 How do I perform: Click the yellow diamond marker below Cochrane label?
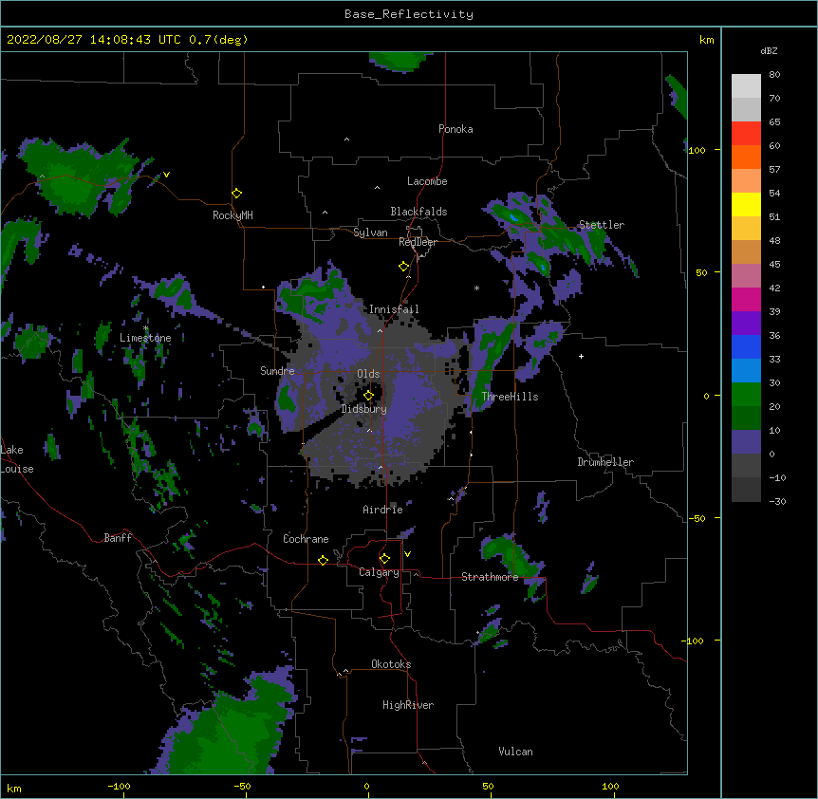(323, 560)
